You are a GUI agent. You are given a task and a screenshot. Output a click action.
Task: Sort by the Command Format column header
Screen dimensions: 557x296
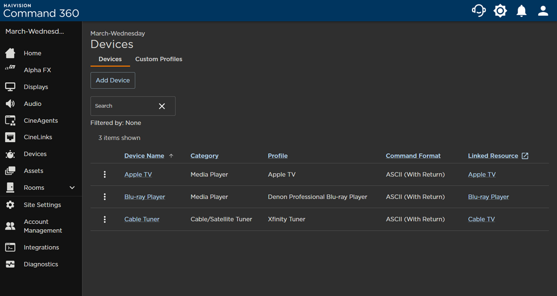click(x=413, y=156)
